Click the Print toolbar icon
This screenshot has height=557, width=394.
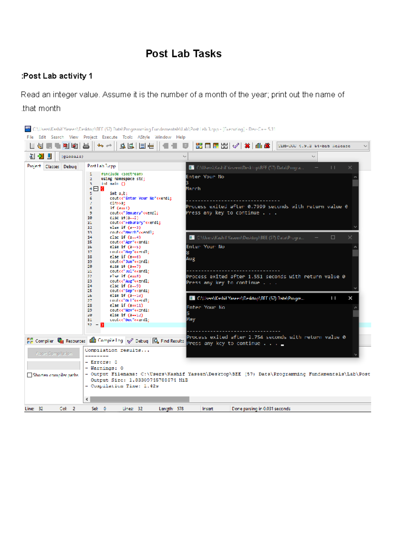pyautogui.click(x=86, y=146)
